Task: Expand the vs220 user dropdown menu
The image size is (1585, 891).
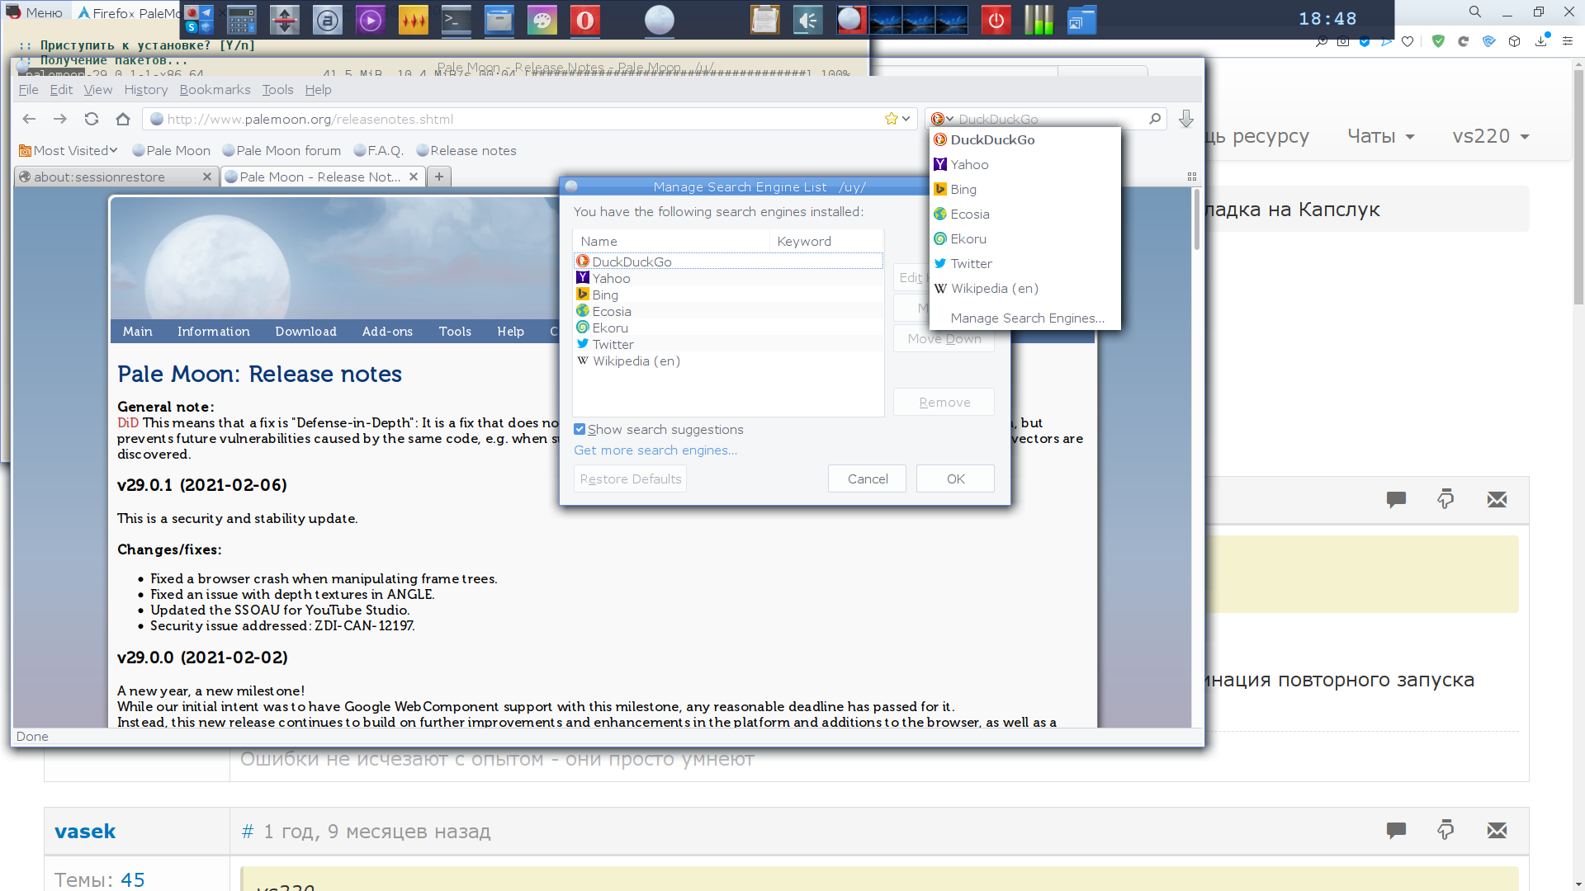Action: pyautogui.click(x=1491, y=136)
